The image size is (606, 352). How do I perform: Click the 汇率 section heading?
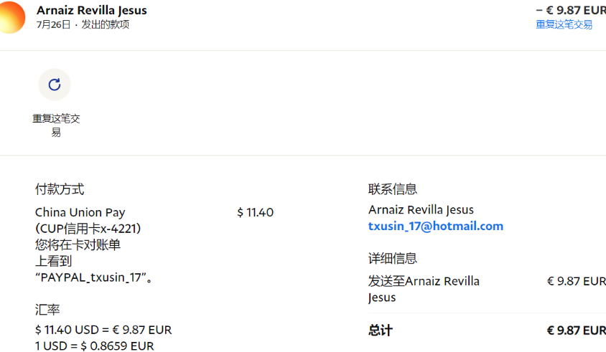click(x=47, y=310)
